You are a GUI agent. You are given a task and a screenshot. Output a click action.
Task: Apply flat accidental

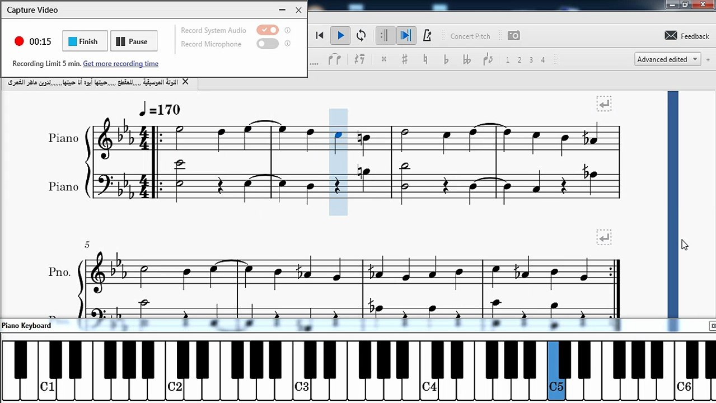[x=446, y=59]
